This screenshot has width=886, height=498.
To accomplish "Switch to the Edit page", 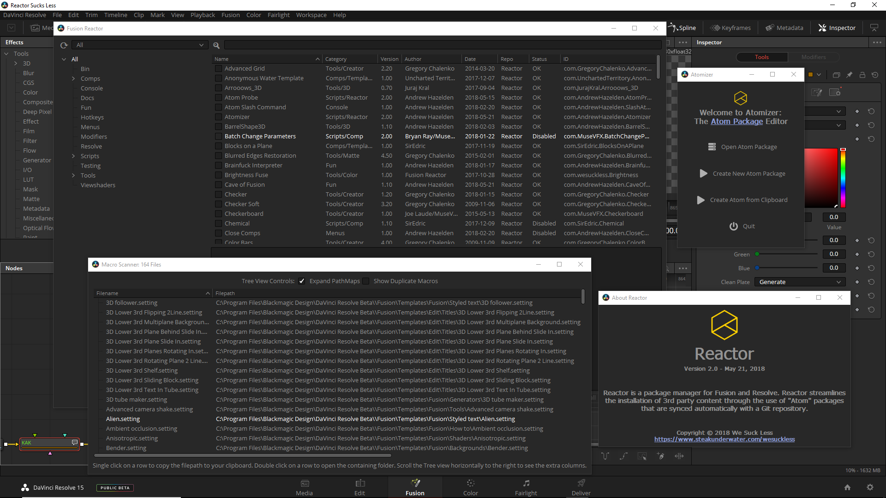I will [x=359, y=487].
